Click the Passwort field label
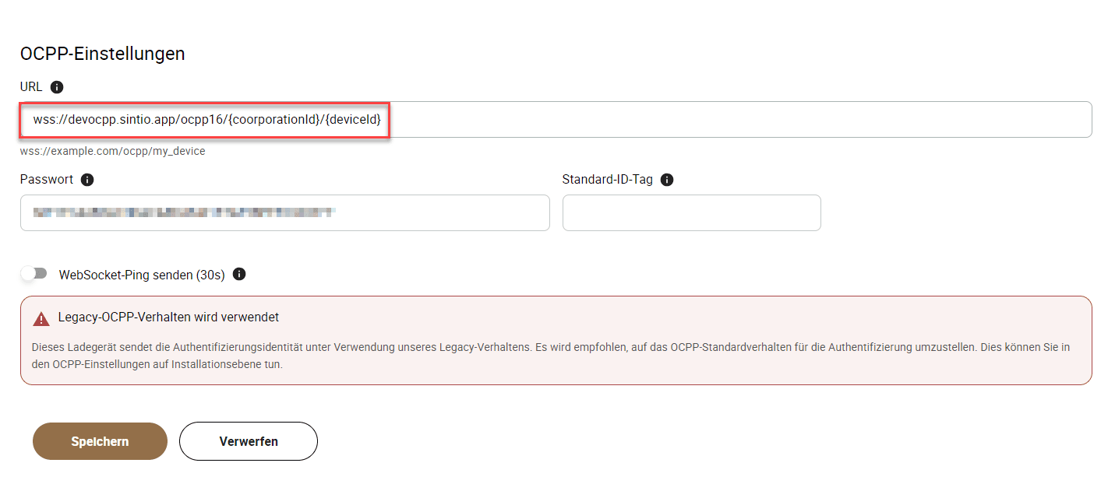 pos(47,180)
